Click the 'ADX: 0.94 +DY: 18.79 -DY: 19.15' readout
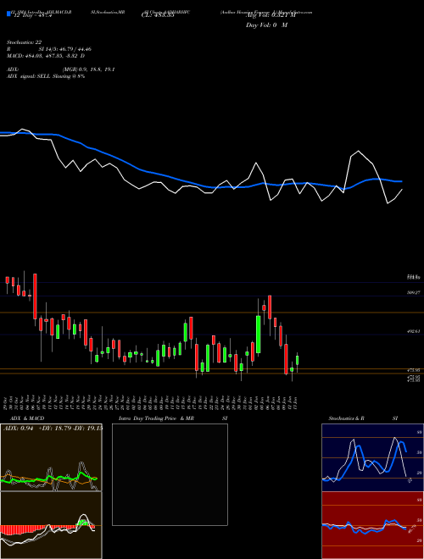This screenshot has height=559, width=424. [53, 428]
